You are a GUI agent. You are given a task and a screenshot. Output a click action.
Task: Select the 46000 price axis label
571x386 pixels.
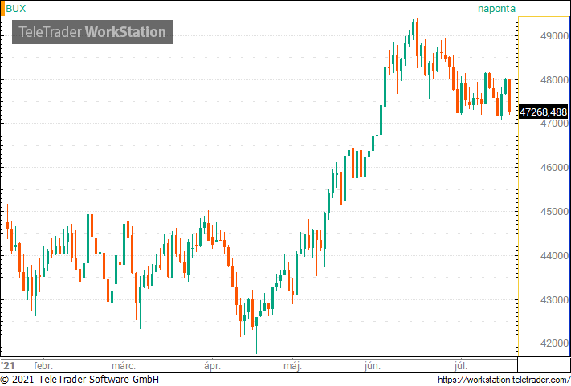pos(554,168)
